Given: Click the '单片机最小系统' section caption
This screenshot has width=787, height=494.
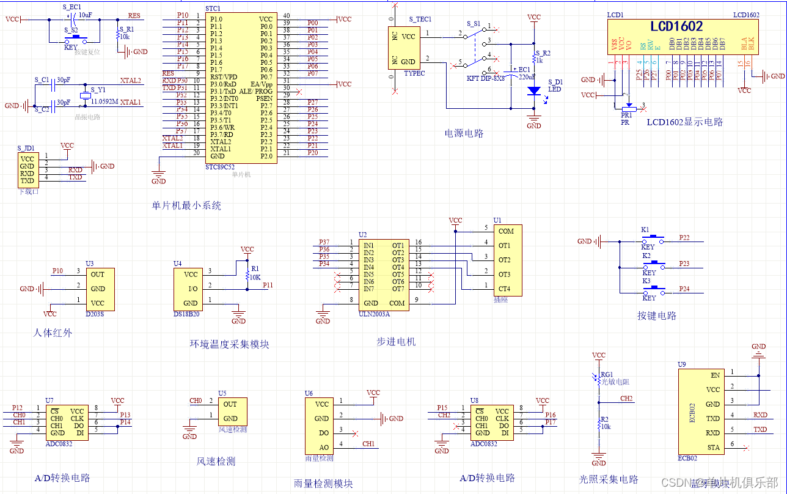Looking at the screenshot, I should point(186,205).
